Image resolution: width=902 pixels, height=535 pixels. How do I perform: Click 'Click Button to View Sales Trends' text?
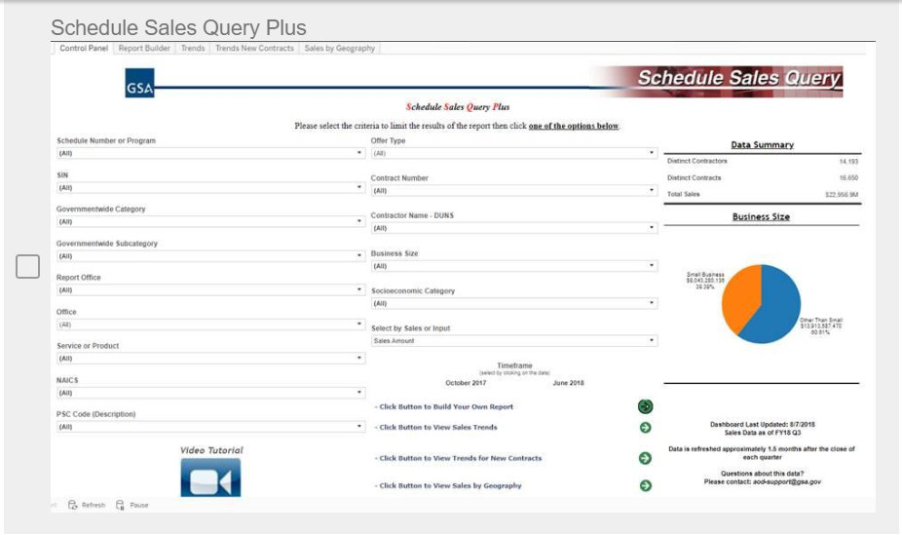point(436,428)
